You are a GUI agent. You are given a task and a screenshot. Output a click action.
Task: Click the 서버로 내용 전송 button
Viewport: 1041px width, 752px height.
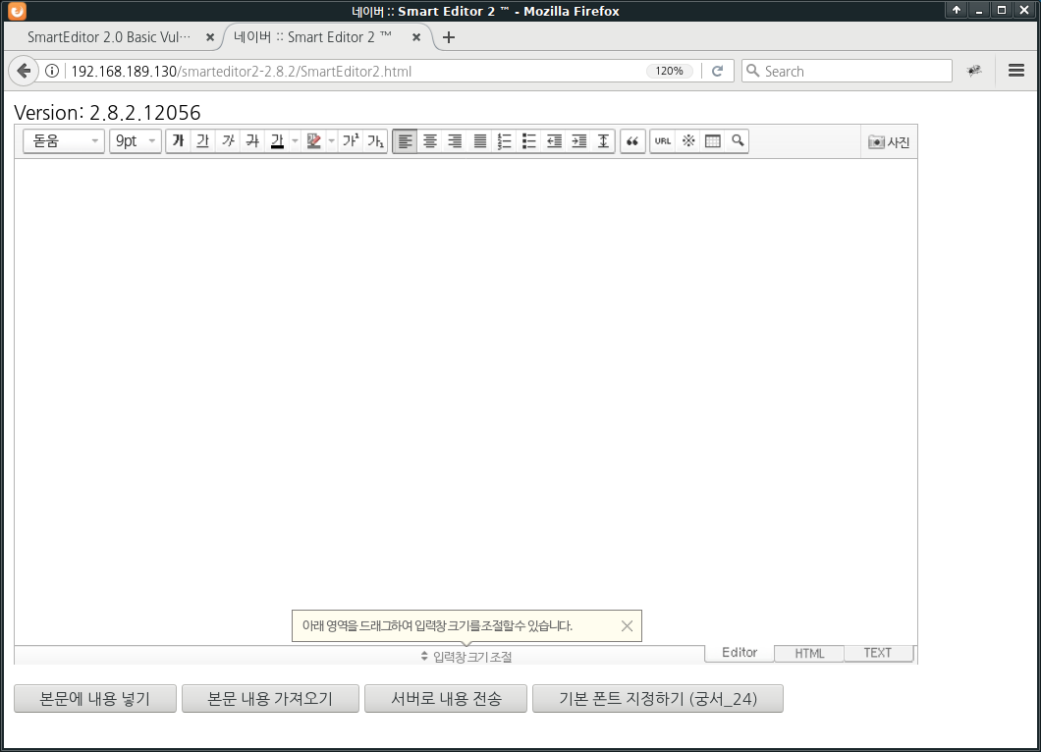[x=446, y=699]
